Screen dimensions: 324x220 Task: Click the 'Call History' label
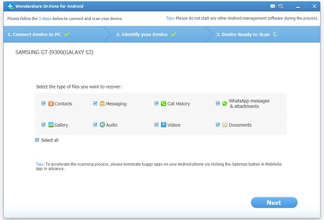[179, 104]
